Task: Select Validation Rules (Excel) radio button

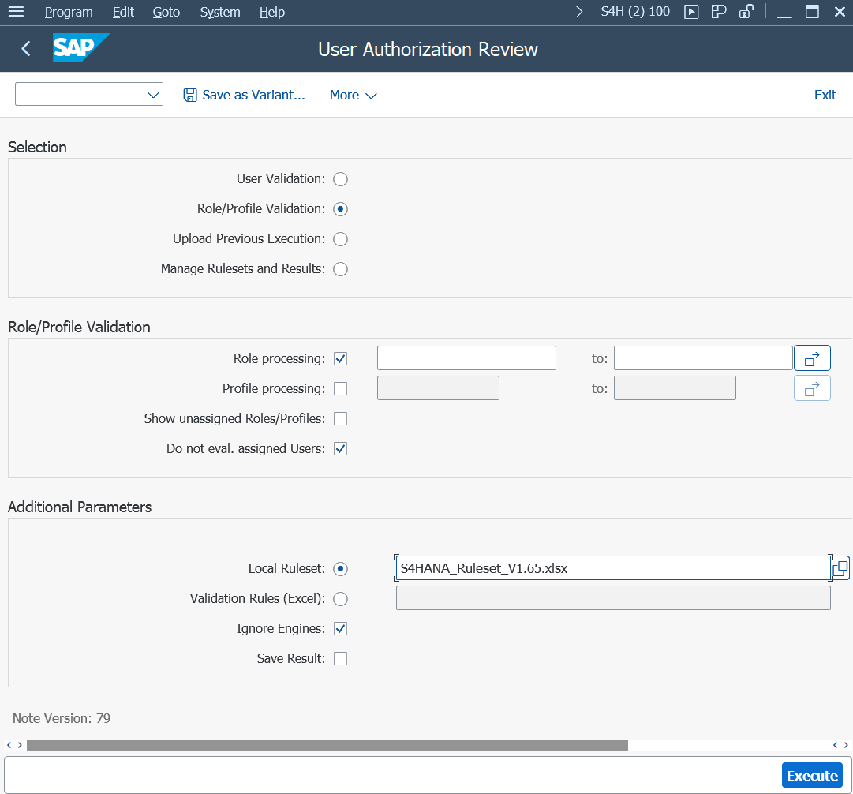Action: coord(341,598)
